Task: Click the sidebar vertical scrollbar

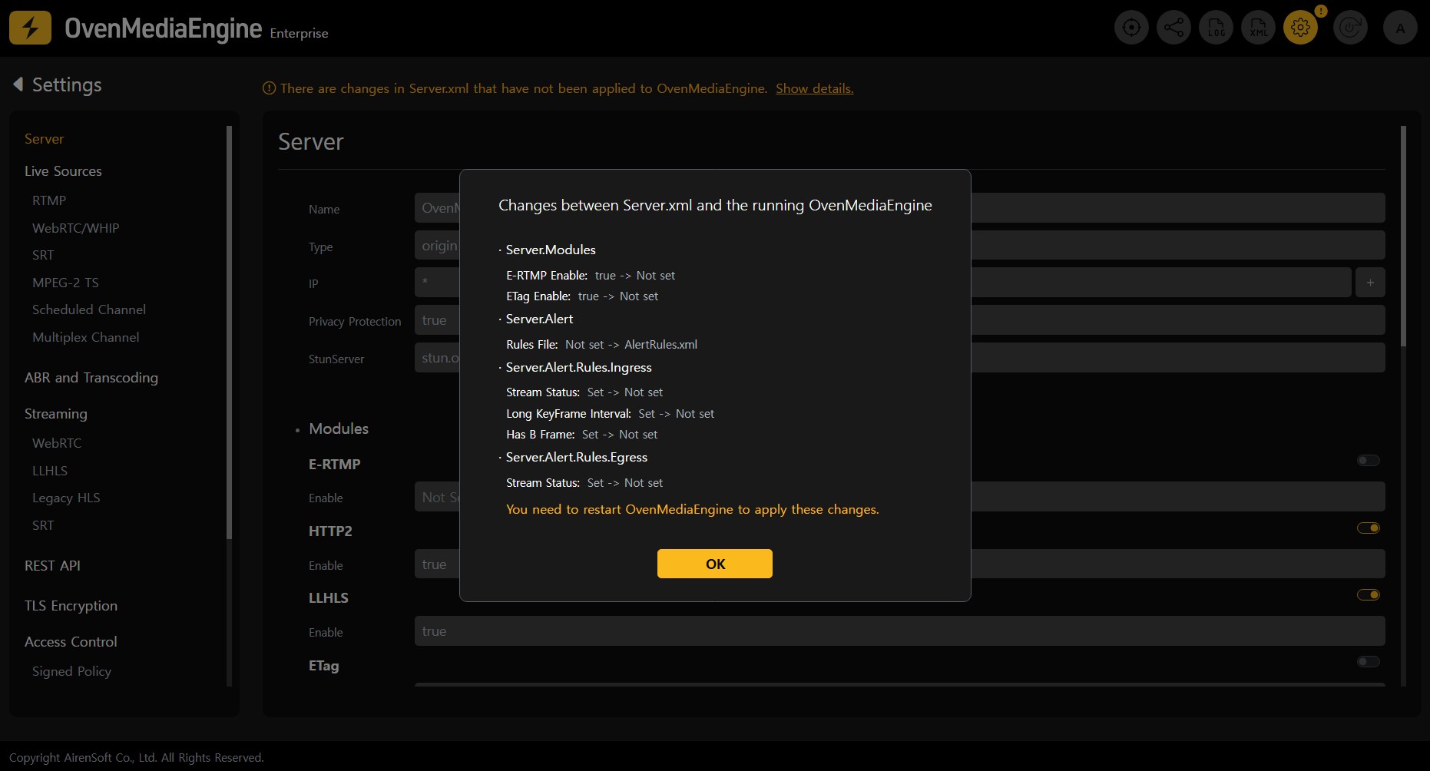Action: pyautogui.click(x=229, y=332)
